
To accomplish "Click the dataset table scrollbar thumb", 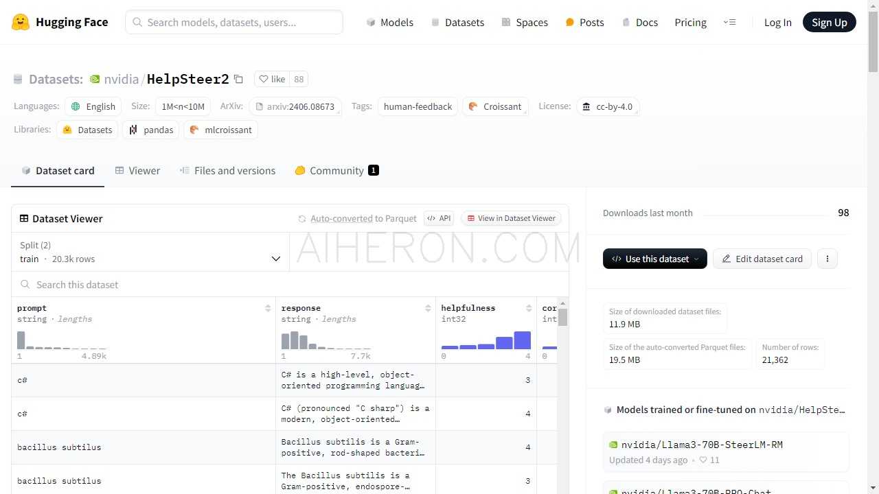I will 563,317.
